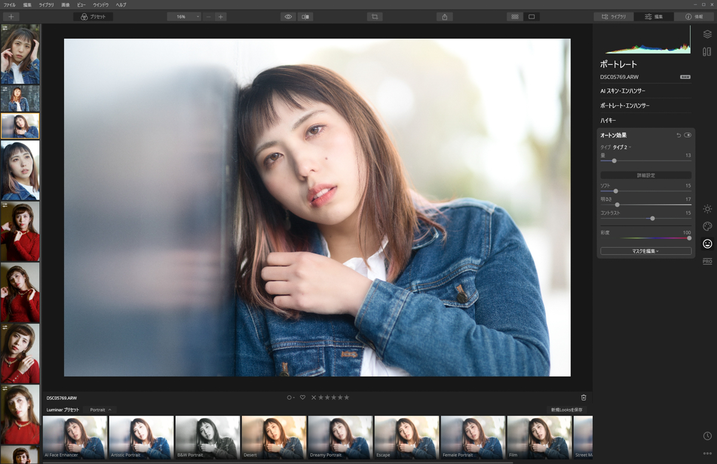Open the Canvas tools icon
This screenshot has width=717, height=464.
[707, 52]
